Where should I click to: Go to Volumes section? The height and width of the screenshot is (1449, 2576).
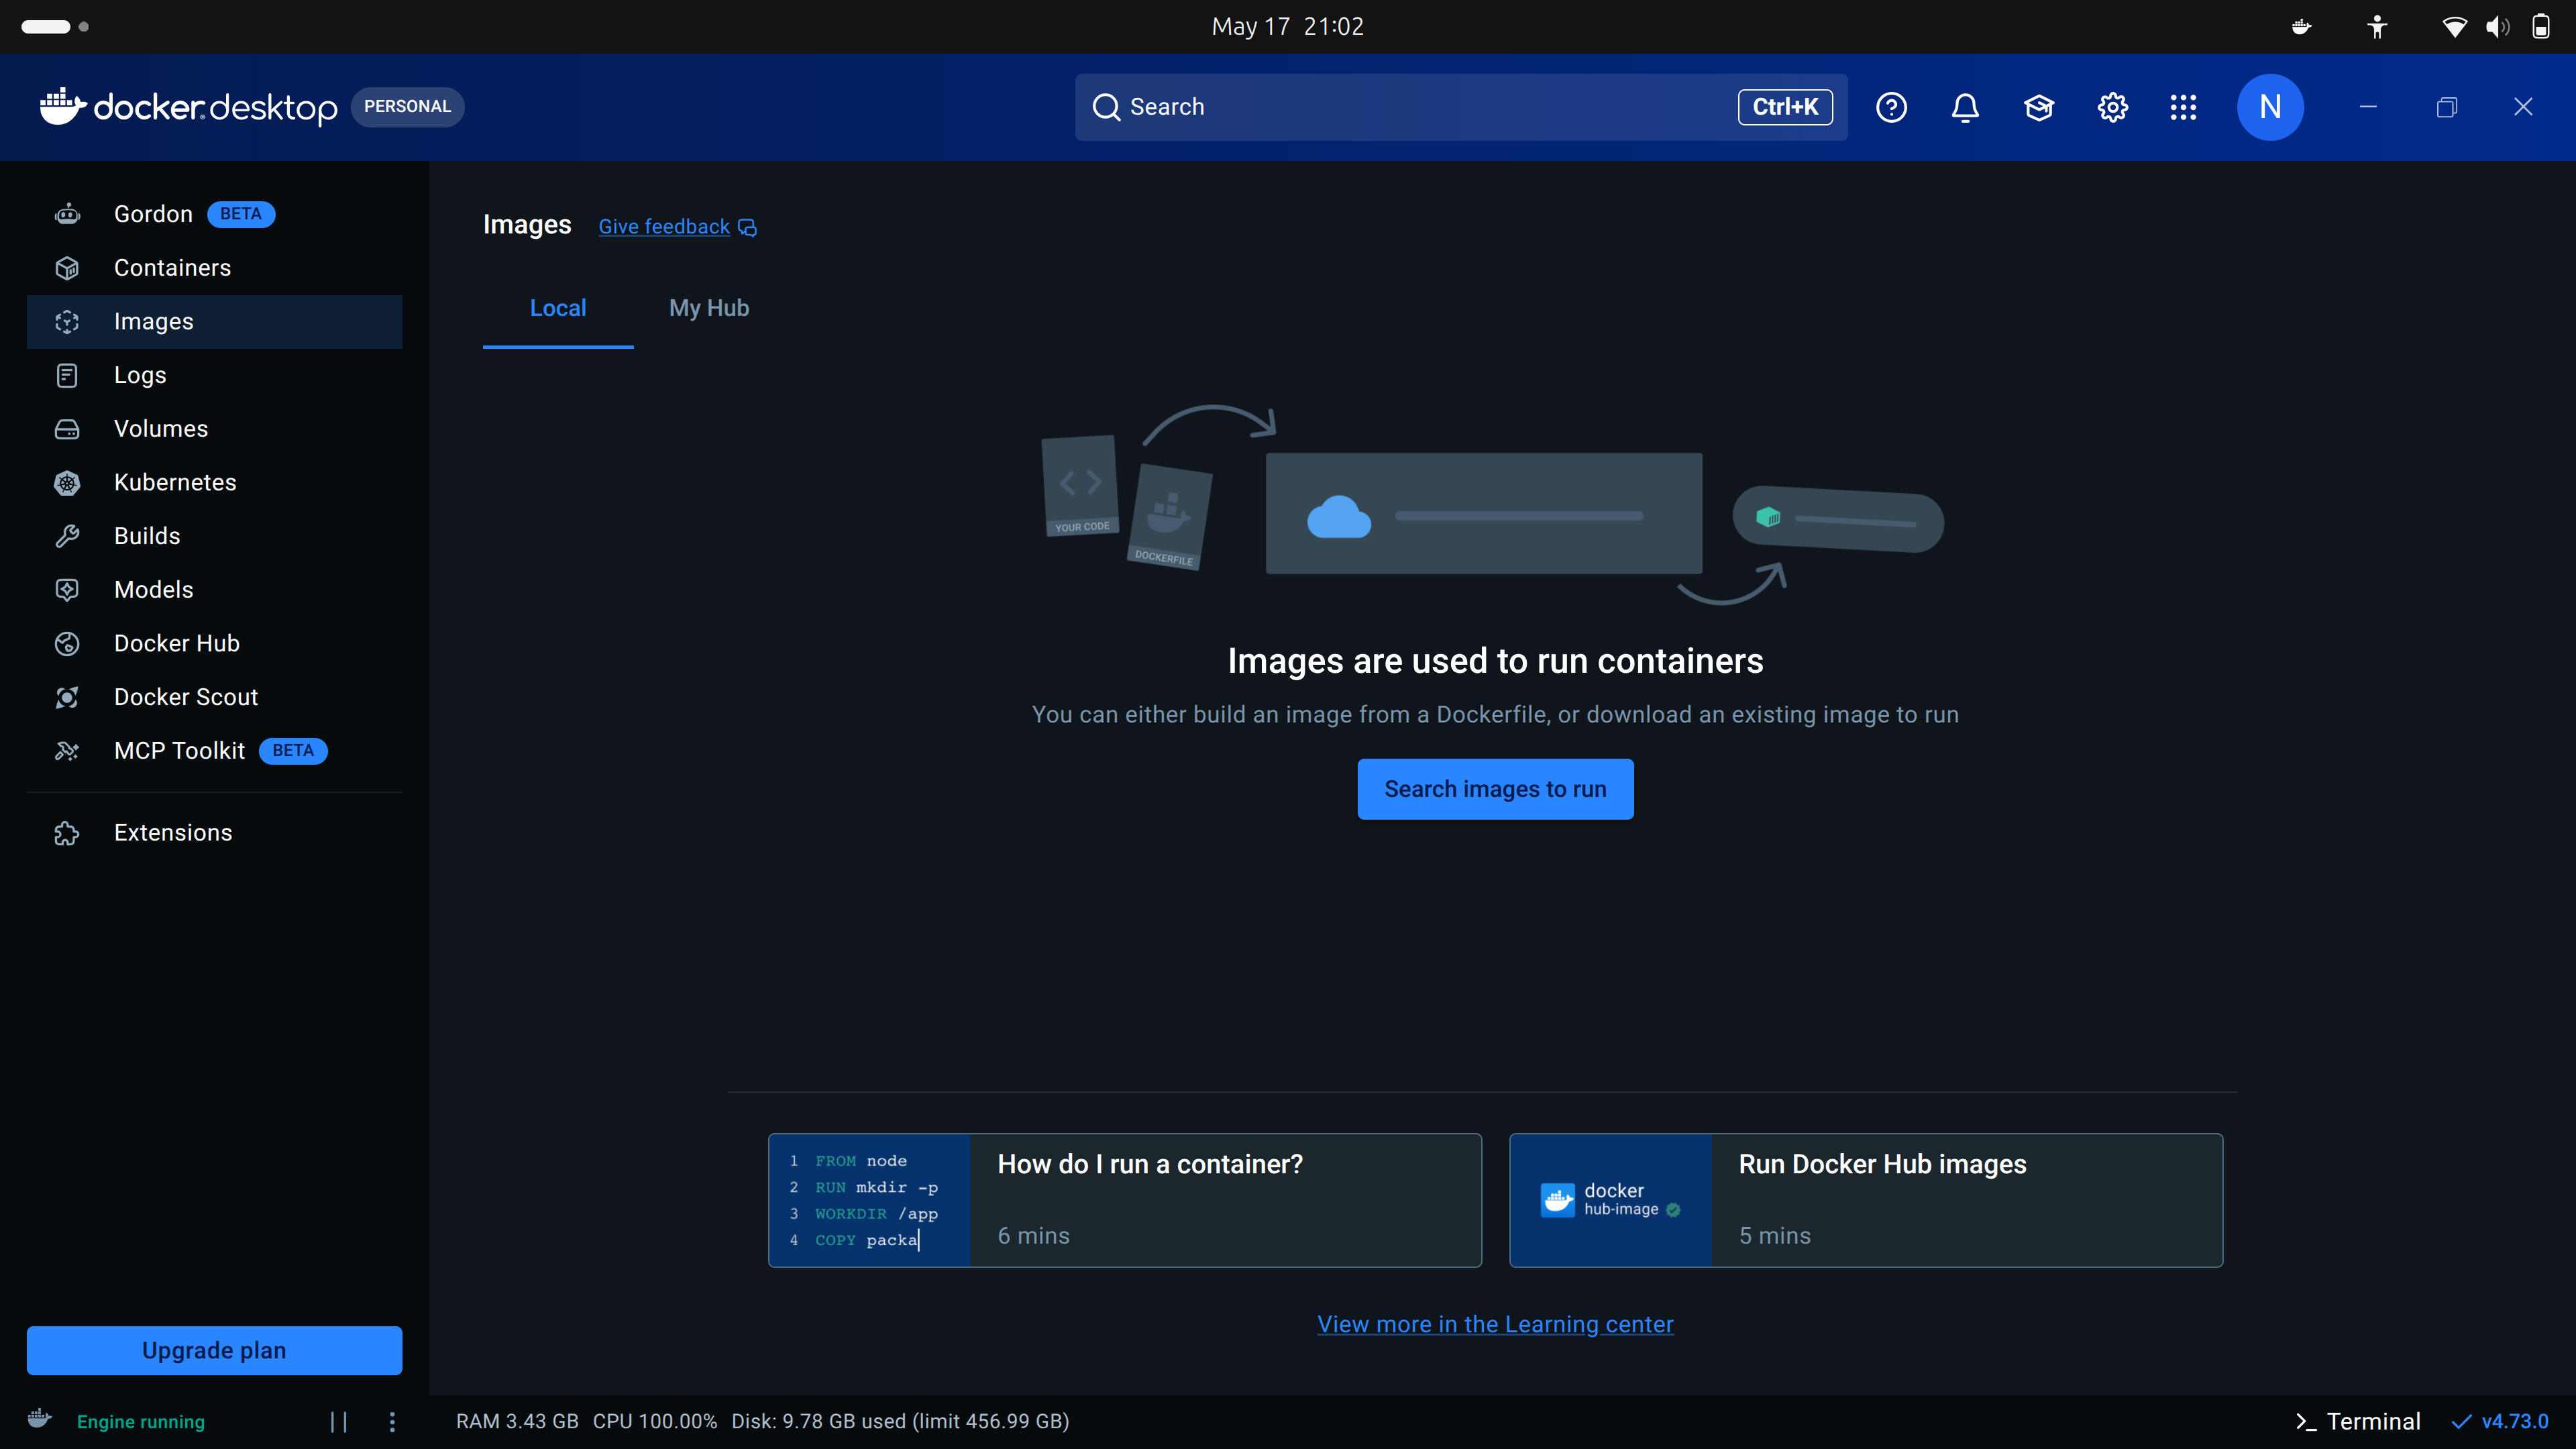214,429
